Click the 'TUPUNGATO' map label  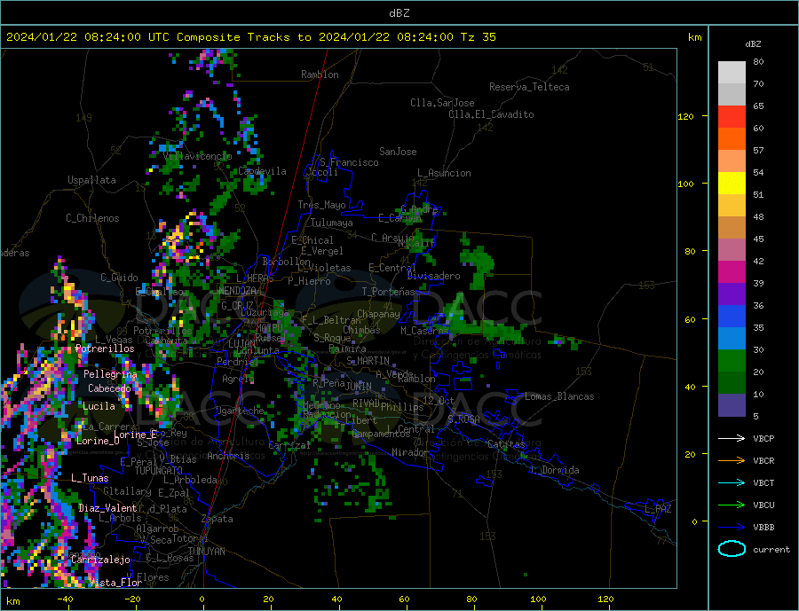coord(159,471)
